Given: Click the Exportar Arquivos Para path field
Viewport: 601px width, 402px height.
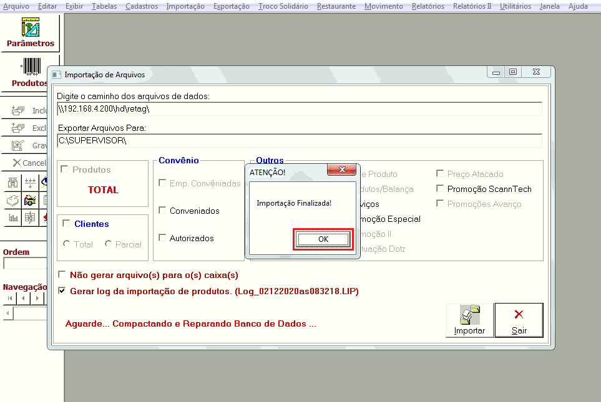Looking at the screenshot, I should tap(300, 141).
